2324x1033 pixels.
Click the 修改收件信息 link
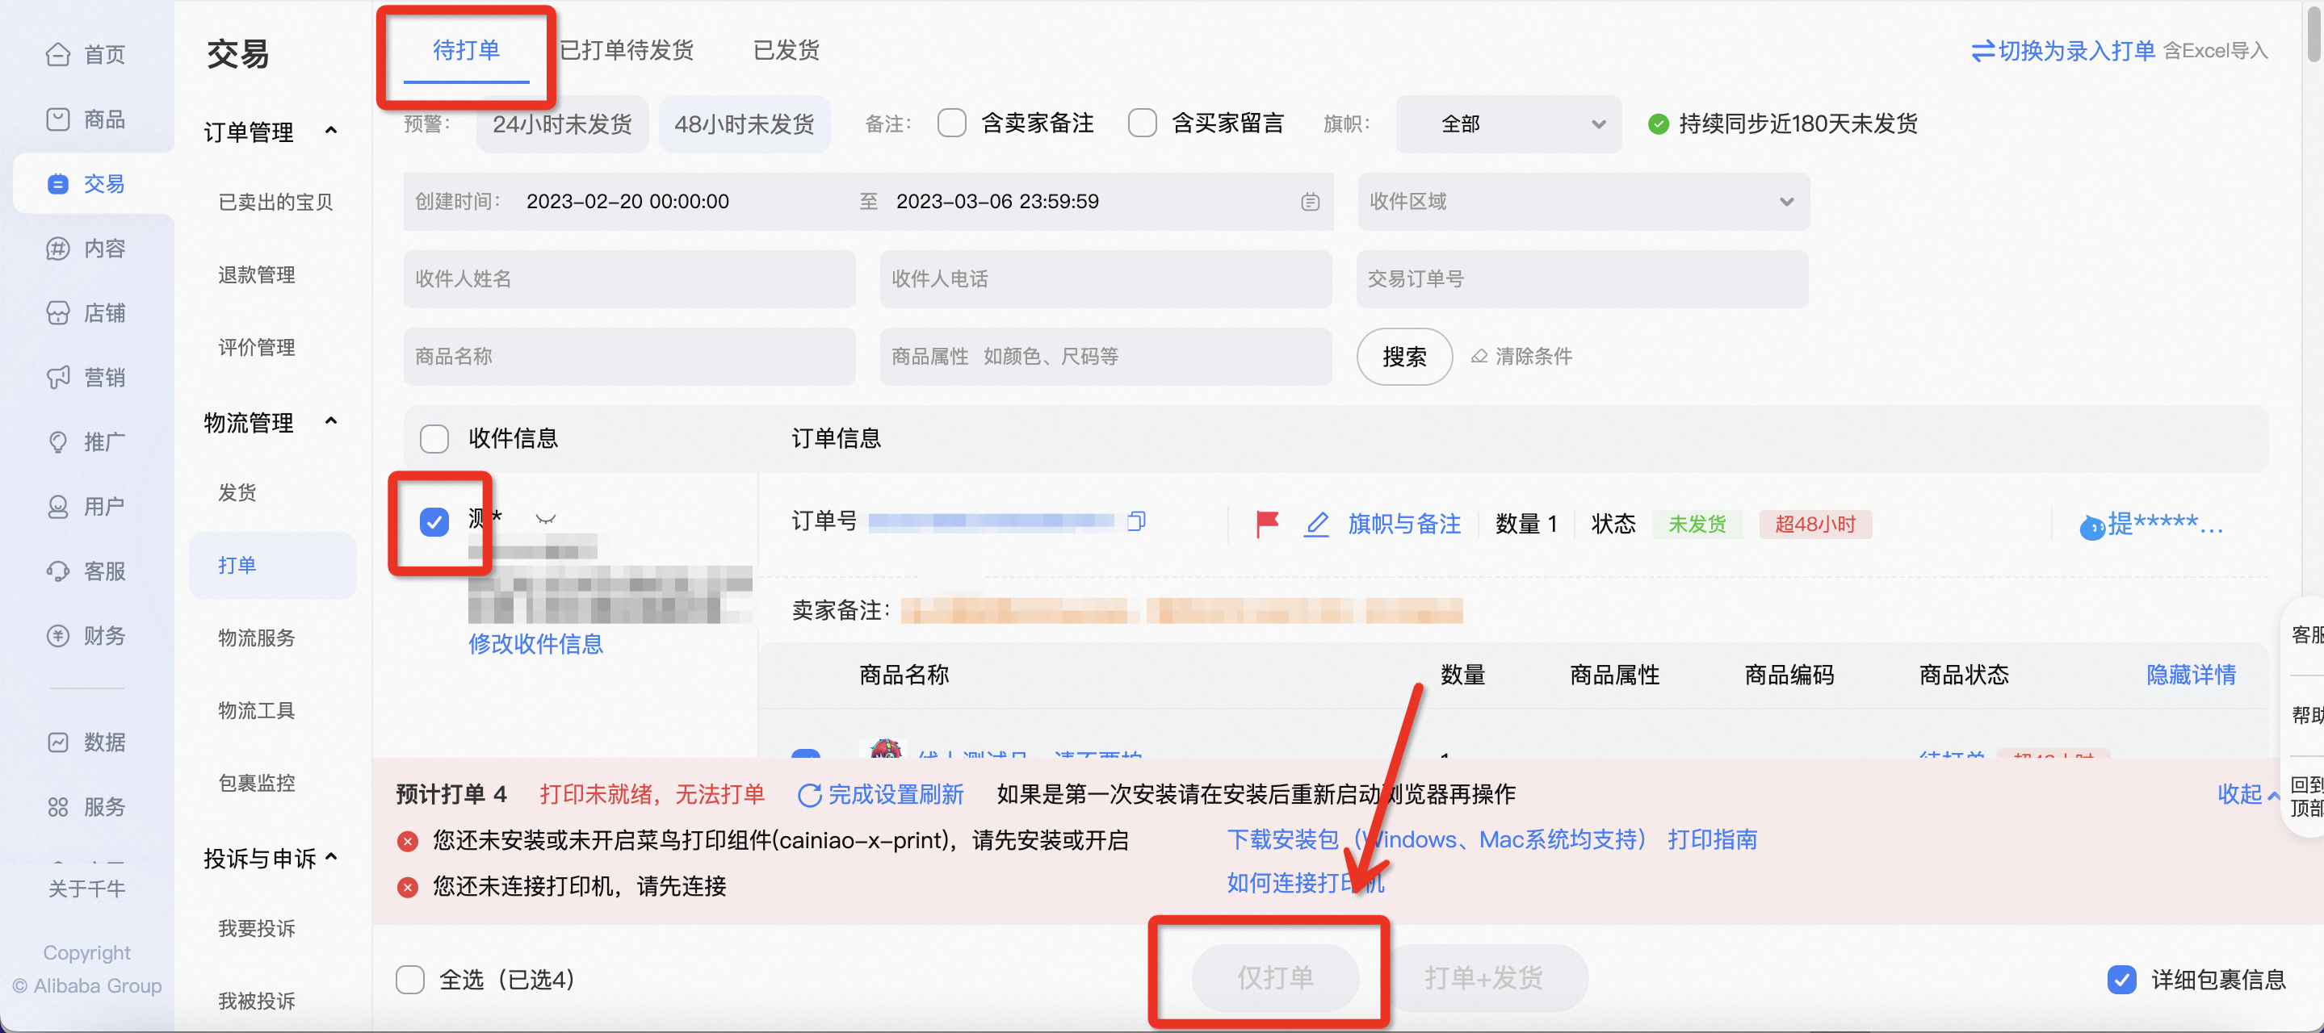[x=536, y=643]
